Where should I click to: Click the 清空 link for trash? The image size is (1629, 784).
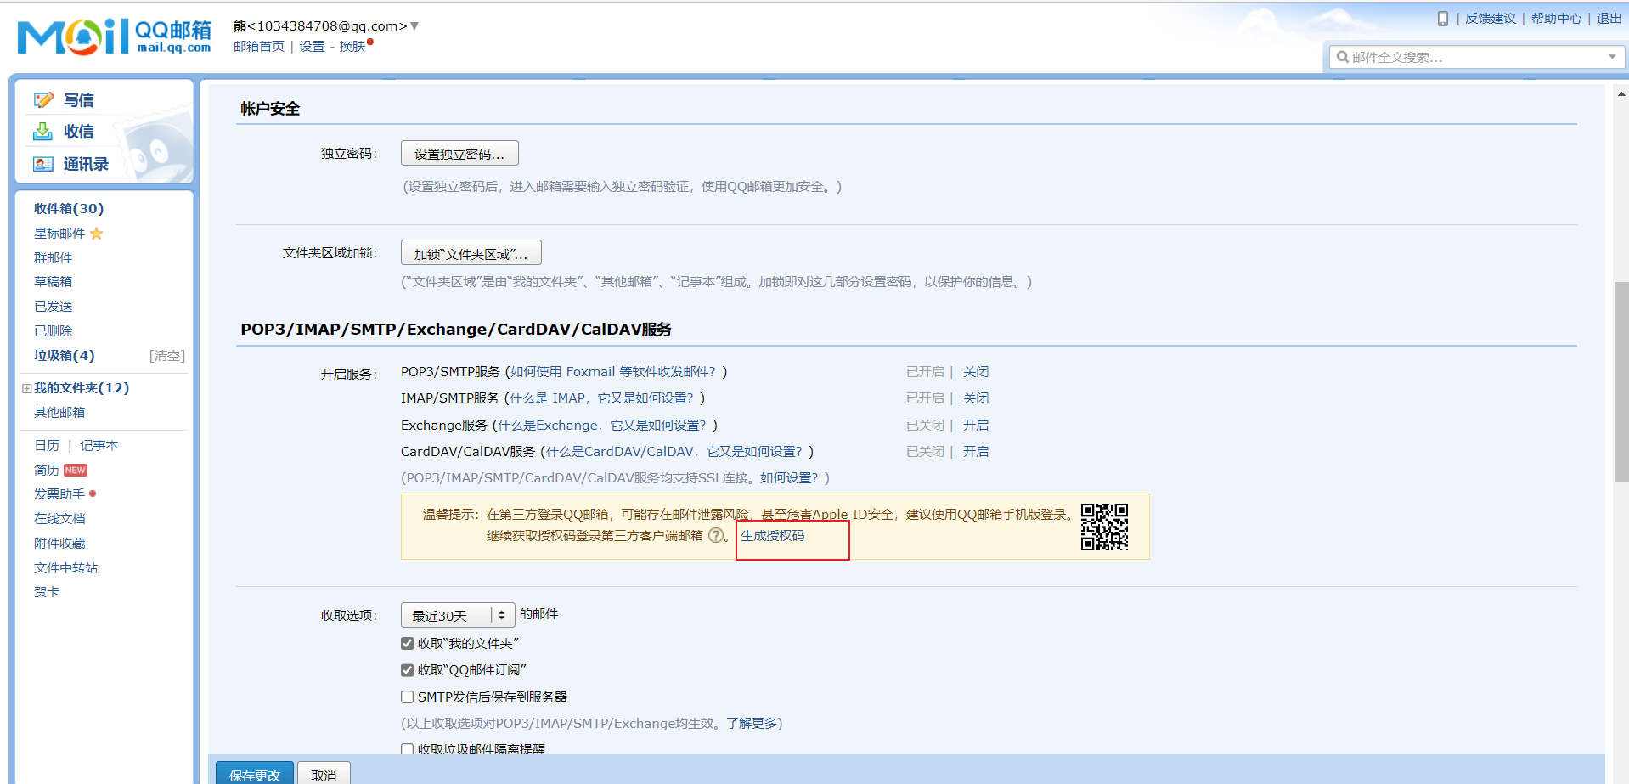(x=167, y=356)
